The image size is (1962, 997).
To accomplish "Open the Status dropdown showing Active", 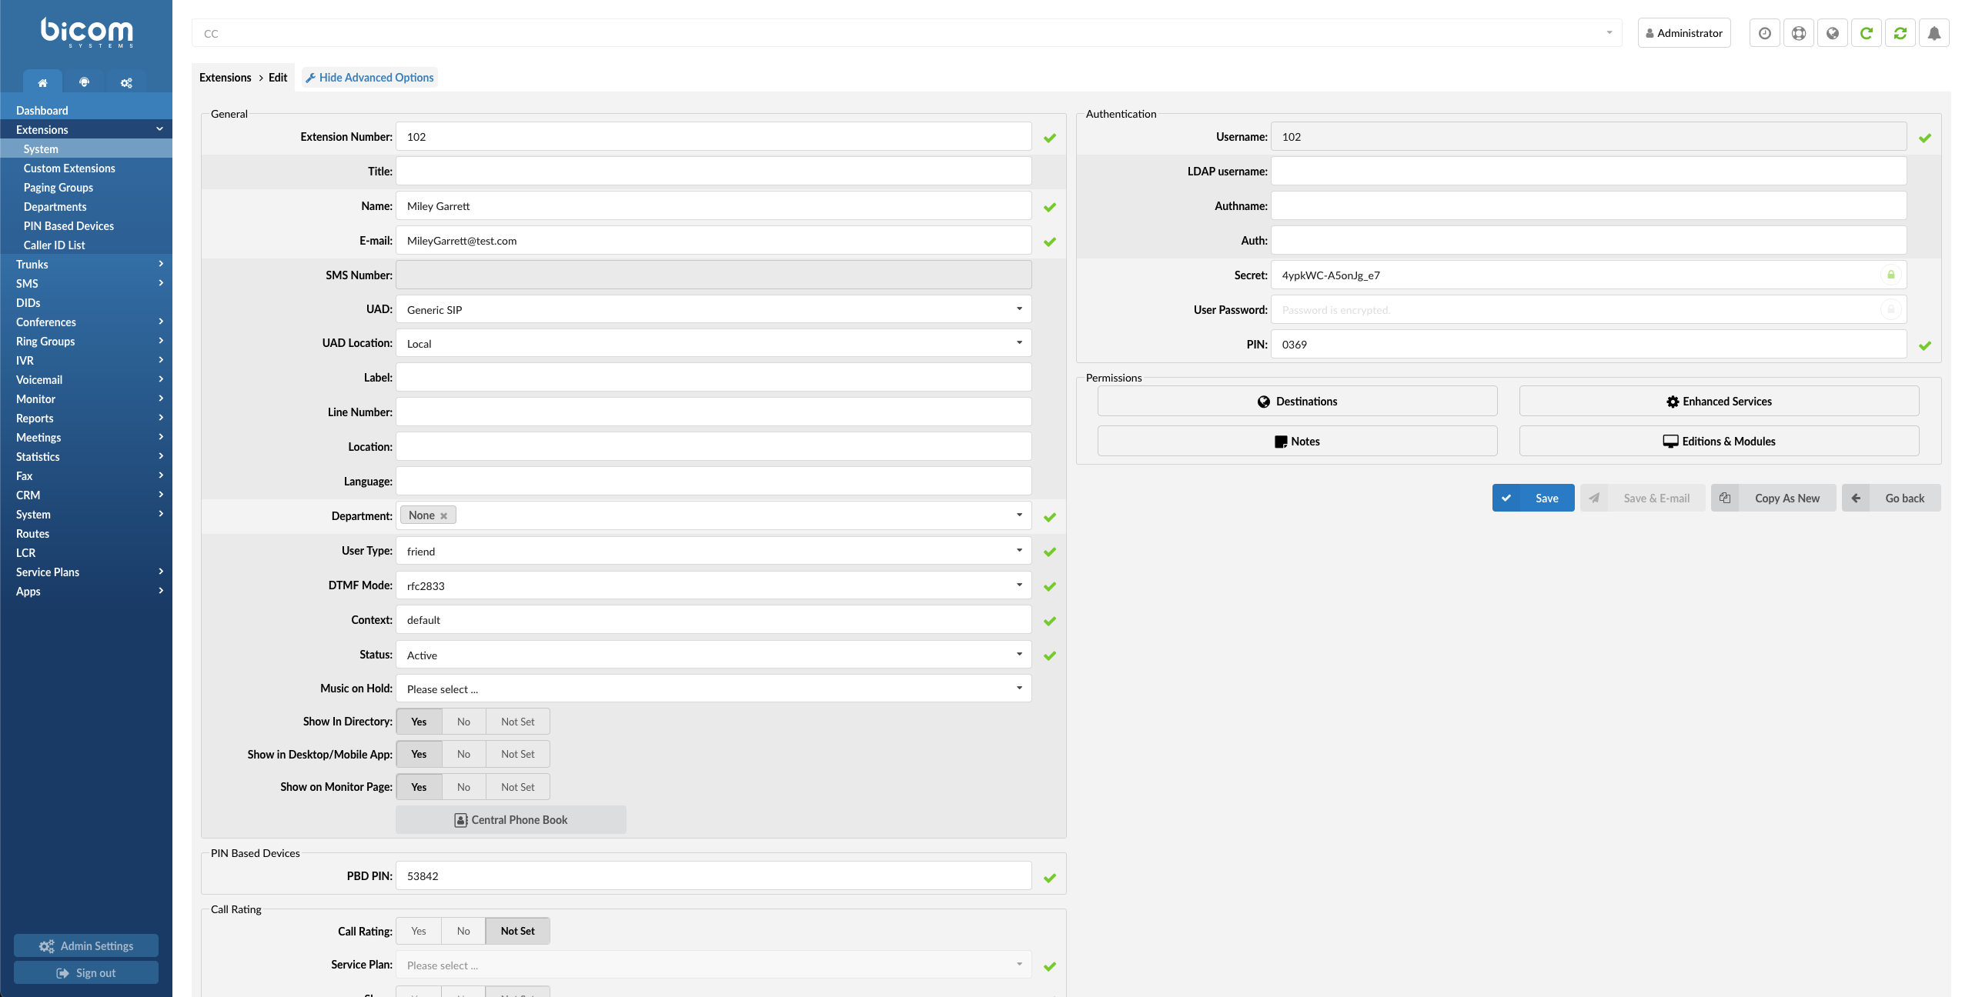I will (714, 655).
